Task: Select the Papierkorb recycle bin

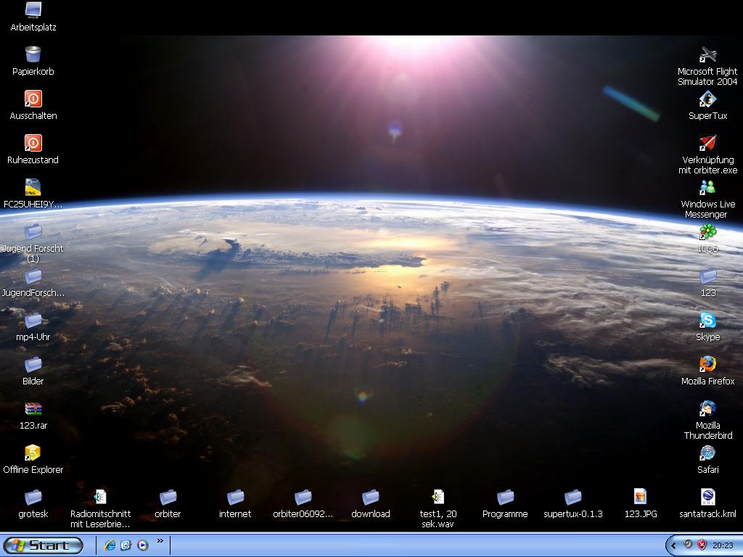Action: point(33,55)
